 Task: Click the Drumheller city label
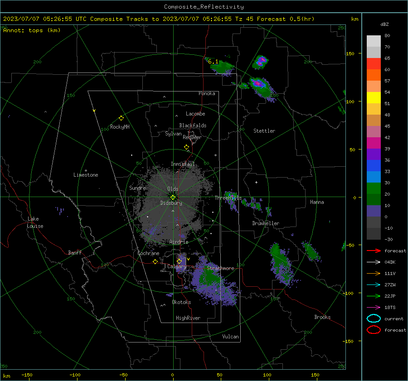(266, 223)
